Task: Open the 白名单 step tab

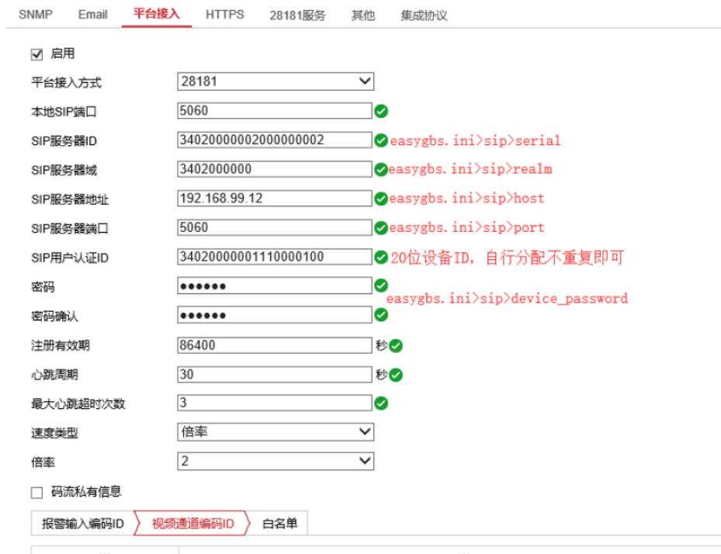Action: pyautogui.click(x=279, y=523)
